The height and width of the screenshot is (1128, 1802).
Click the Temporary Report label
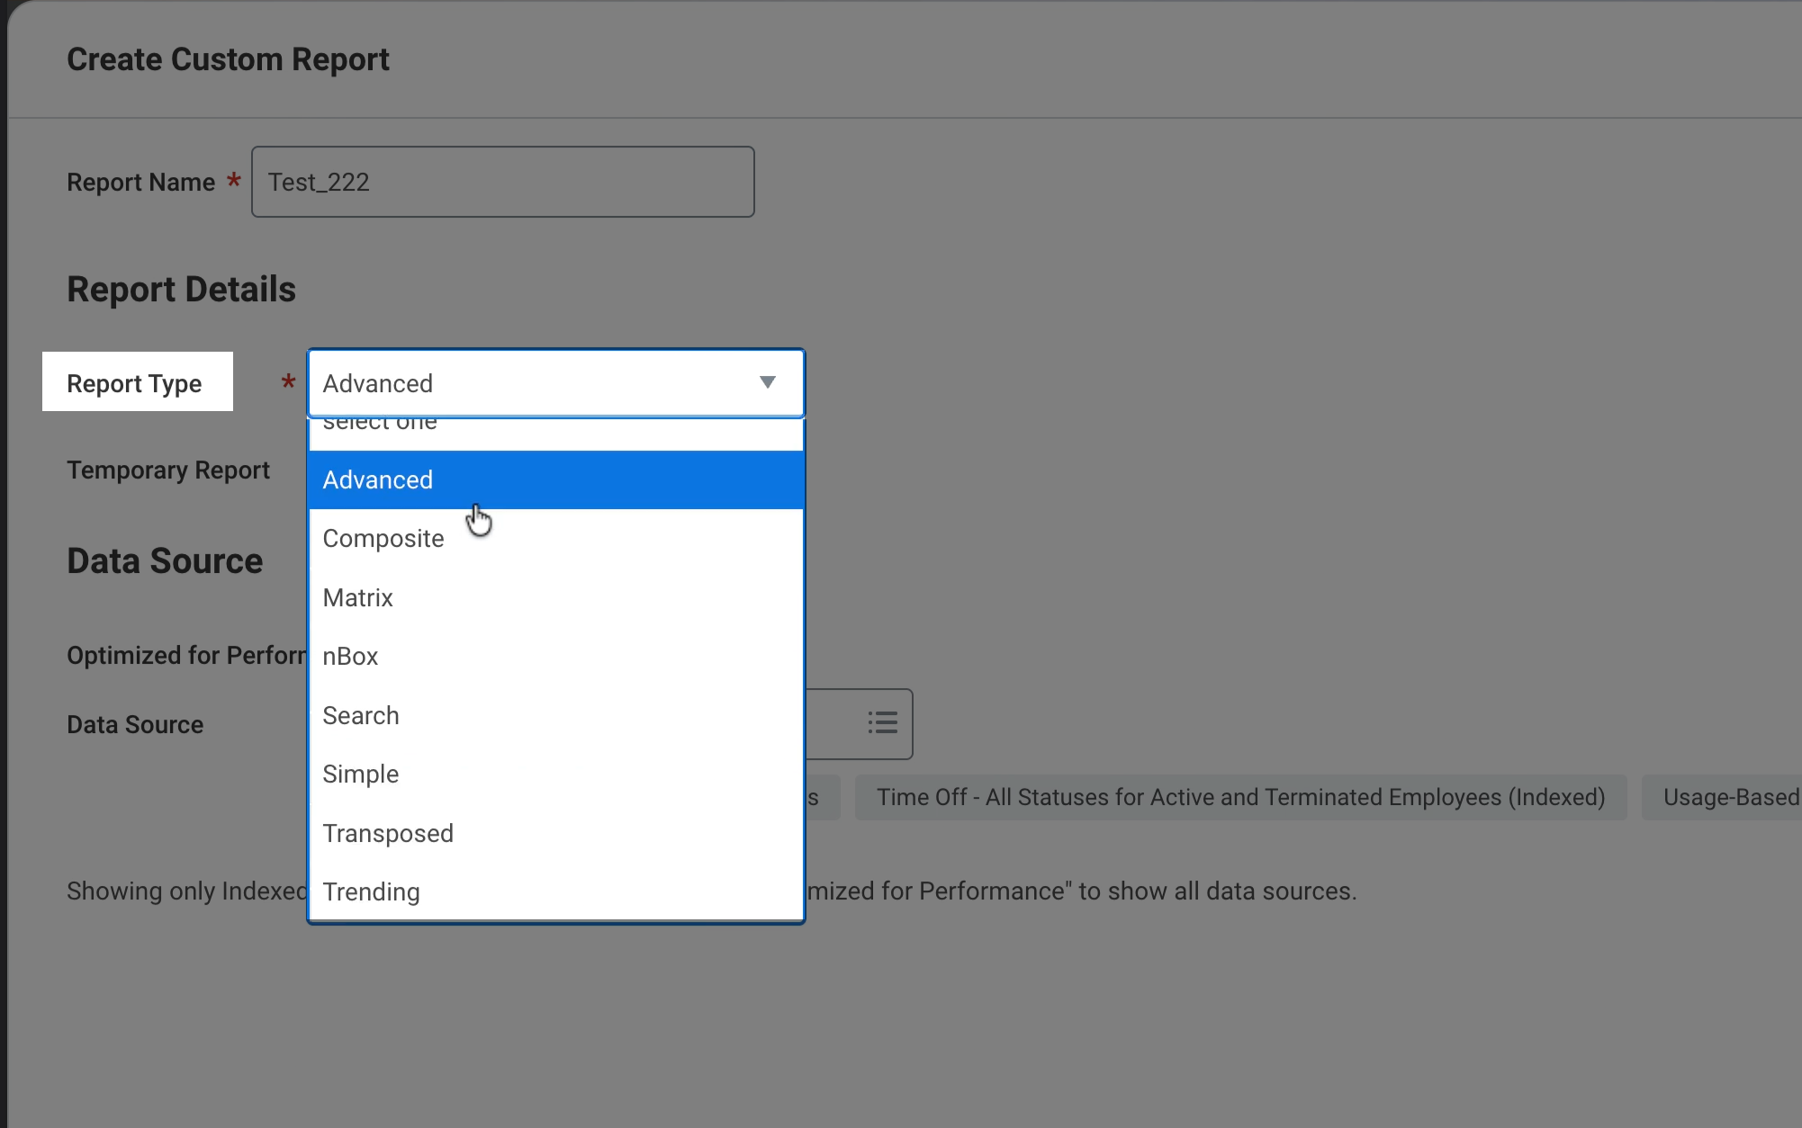[168, 470]
